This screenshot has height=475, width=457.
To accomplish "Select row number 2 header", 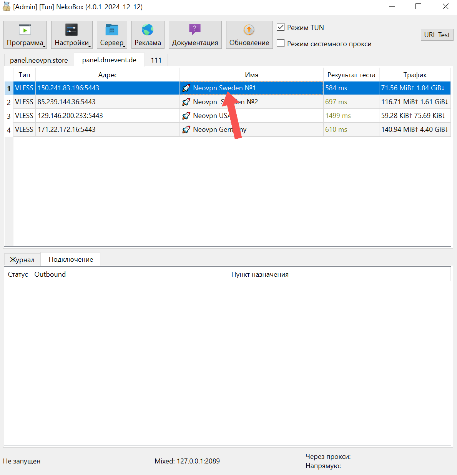I will 9,102.
